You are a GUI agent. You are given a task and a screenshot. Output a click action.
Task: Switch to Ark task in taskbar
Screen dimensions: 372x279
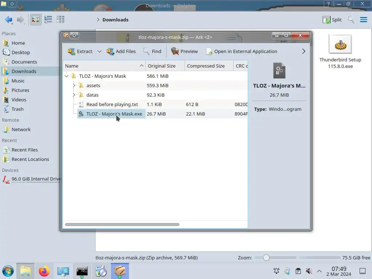pyautogui.click(x=120, y=271)
